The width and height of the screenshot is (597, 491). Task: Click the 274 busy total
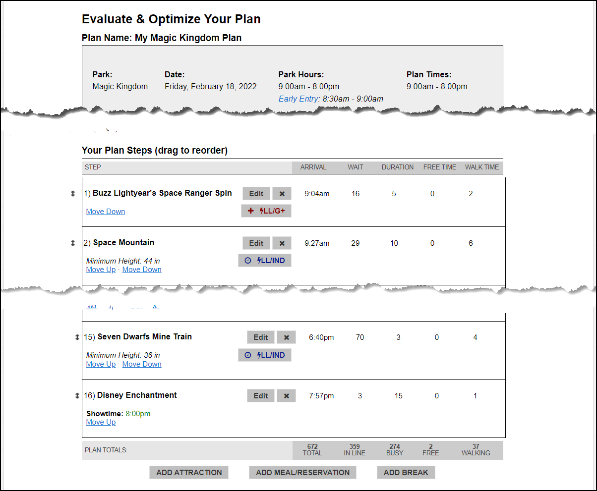click(395, 446)
